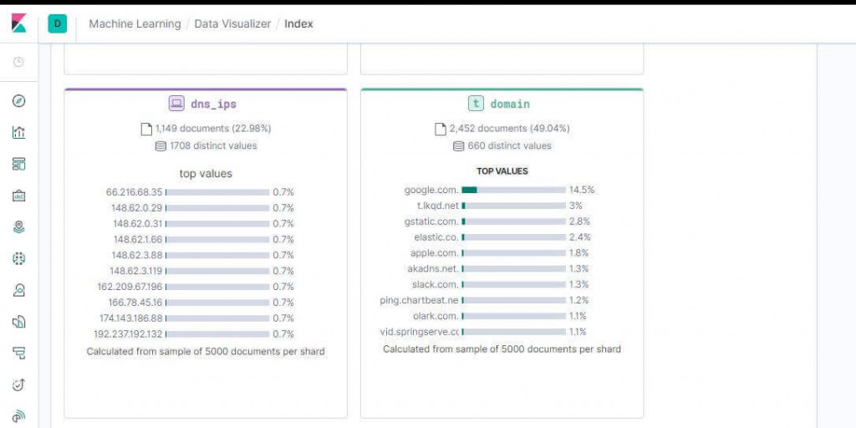
Task: Select top value 148.62.1.66
Action: [x=138, y=240]
